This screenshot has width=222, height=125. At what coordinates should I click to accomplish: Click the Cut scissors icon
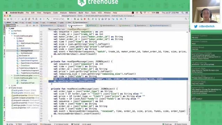coord(23,19)
